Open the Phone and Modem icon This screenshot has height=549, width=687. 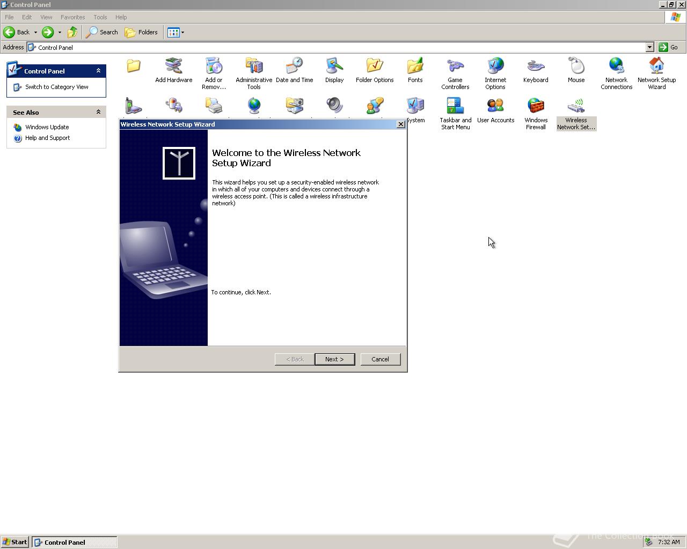coord(133,106)
